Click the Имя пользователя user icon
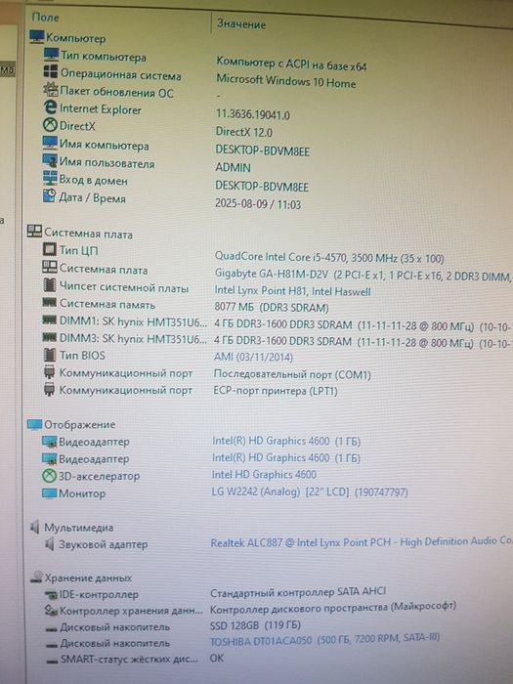Viewport: 513px width, 684px height. tap(50, 160)
